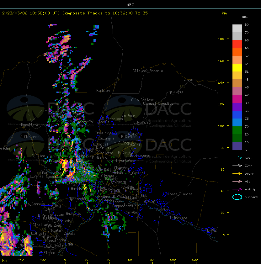Click the pink bip arrow legend icon

[237, 181]
